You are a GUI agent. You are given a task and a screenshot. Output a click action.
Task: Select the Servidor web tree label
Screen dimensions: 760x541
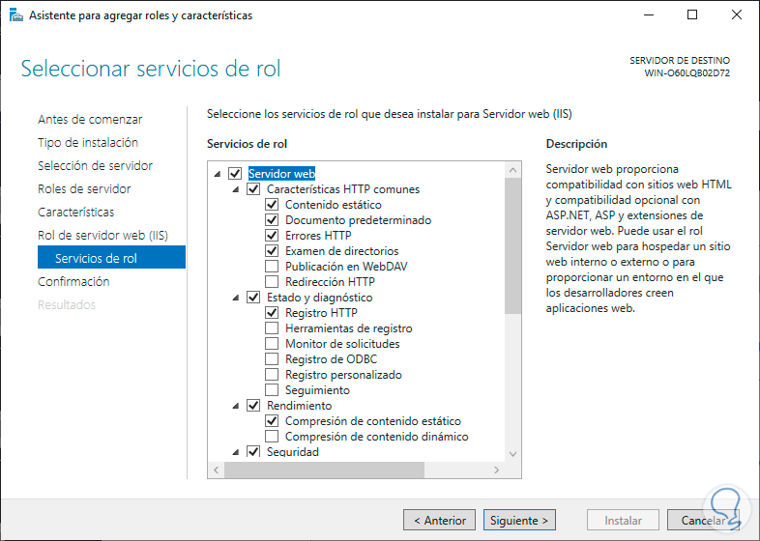tap(281, 173)
